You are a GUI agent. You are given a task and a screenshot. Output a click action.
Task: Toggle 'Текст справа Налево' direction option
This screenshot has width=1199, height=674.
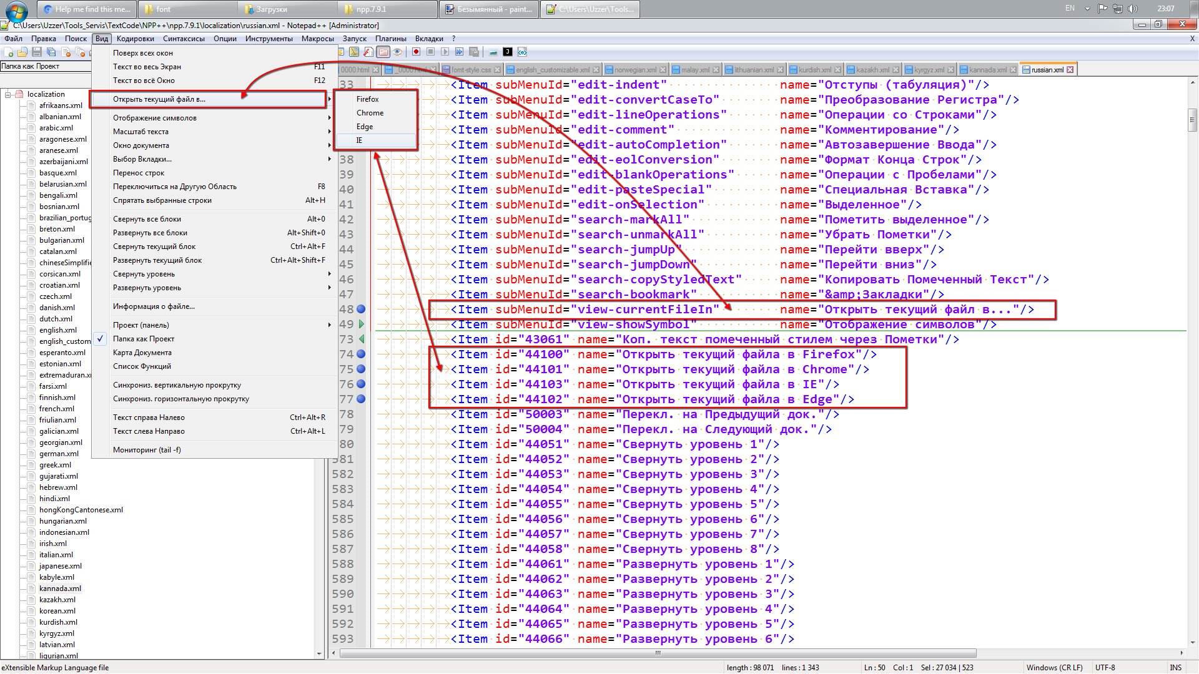pos(214,418)
